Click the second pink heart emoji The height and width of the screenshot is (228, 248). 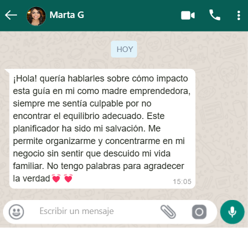[x=68, y=178]
